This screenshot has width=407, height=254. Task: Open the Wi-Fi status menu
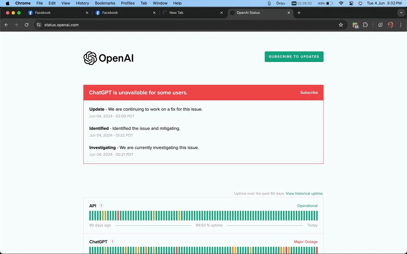coord(341,3)
